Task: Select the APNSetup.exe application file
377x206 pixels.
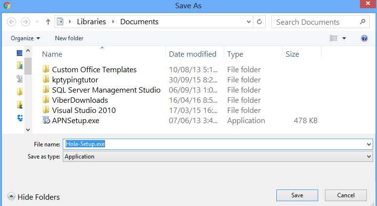Action: coord(75,120)
